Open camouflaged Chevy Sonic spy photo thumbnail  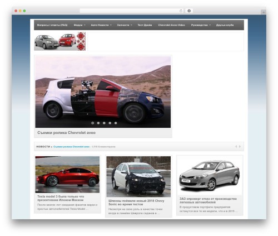click(138, 176)
